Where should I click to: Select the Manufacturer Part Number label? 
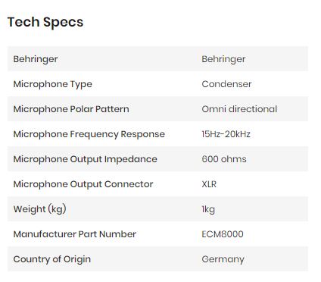pyautogui.click(x=75, y=234)
